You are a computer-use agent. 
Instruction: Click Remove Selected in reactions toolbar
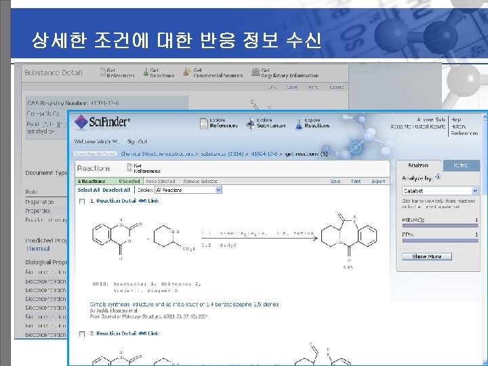point(200,181)
